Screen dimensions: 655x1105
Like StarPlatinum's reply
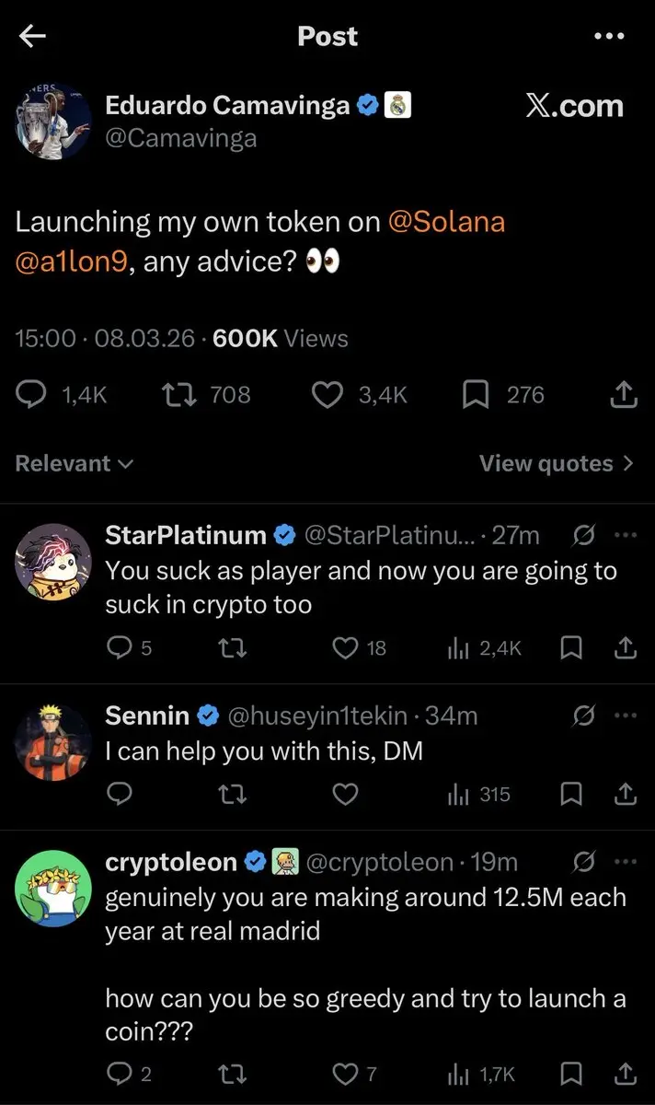click(345, 648)
